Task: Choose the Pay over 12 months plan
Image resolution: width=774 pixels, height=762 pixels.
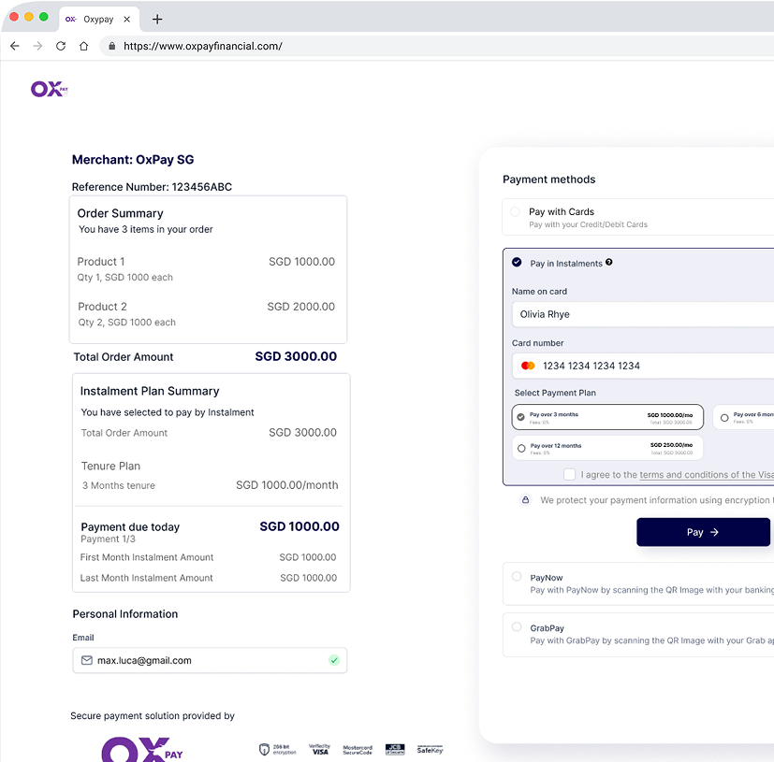Action: pyautogui.click(x=521, y=449)
